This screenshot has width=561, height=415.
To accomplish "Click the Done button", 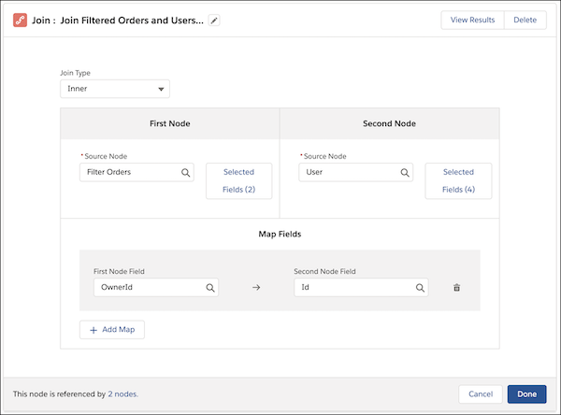I will click(527, 394).
